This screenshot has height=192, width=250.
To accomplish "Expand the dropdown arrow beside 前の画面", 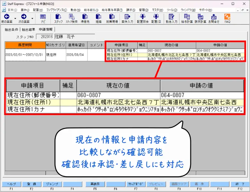I will coord(15,19).
